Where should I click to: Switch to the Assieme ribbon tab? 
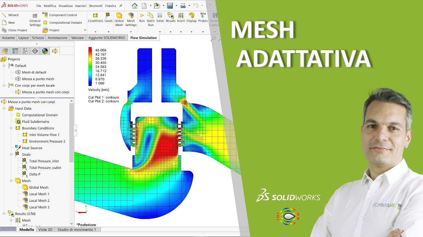[x=8, y=38]
